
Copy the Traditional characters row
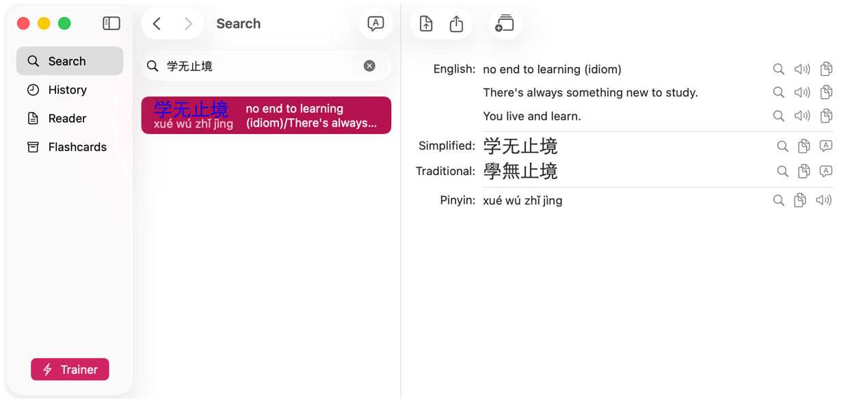804,171
